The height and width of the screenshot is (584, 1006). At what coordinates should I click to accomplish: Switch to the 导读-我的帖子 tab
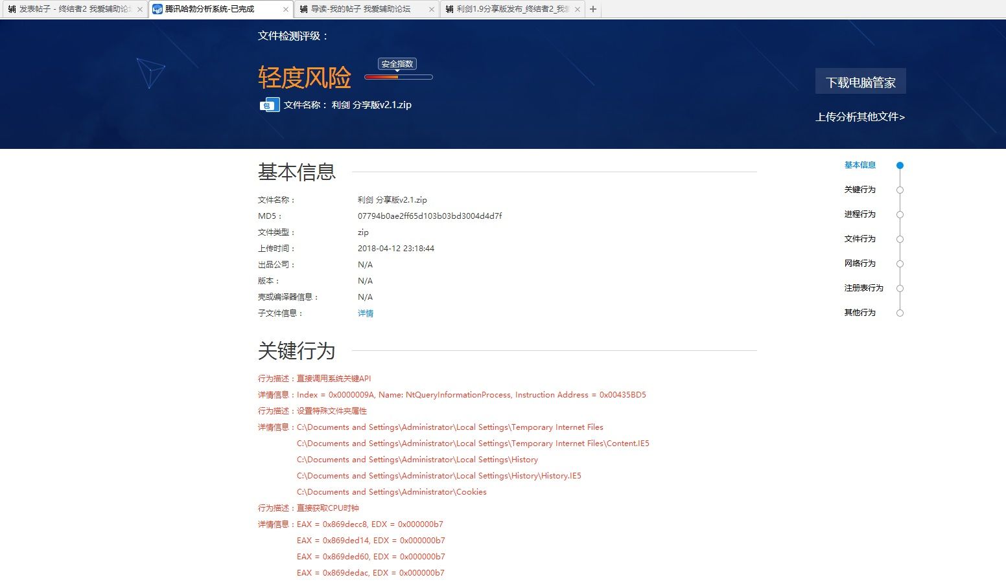click(367, 9)
